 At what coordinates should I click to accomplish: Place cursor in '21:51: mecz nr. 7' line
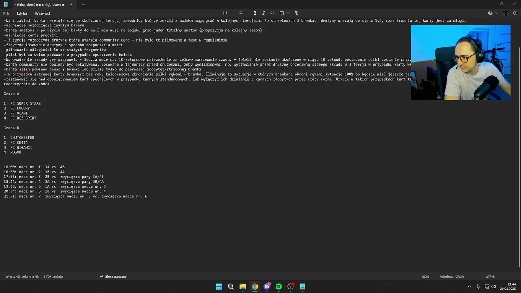(75, 196)
